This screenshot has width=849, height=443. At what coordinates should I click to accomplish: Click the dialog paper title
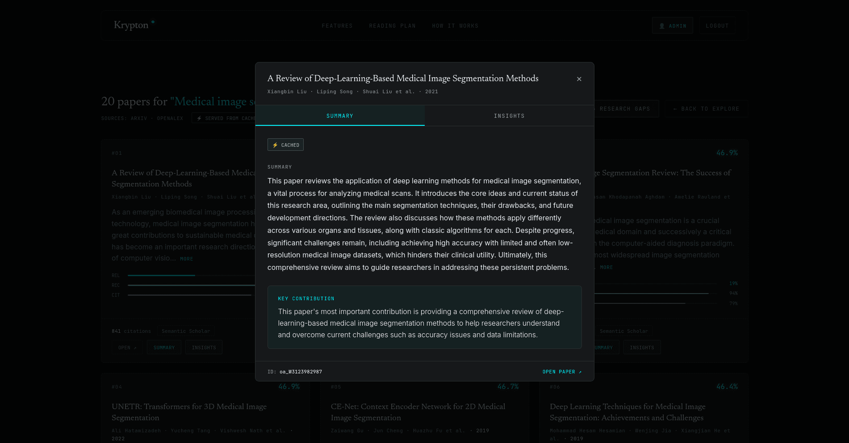[403, 78]
